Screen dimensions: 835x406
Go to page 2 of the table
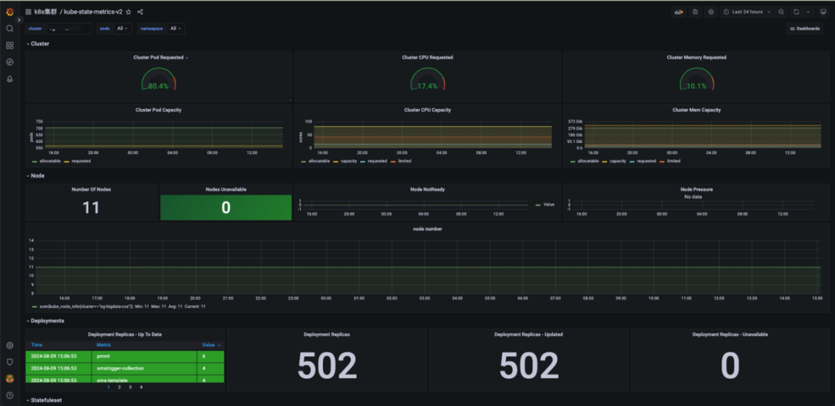point(119,387)
